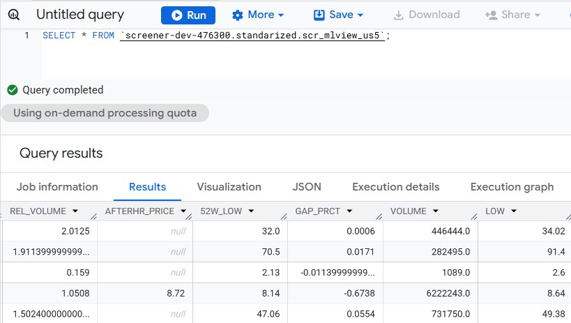
Task: Click the Download button
Action: point(427,15)
